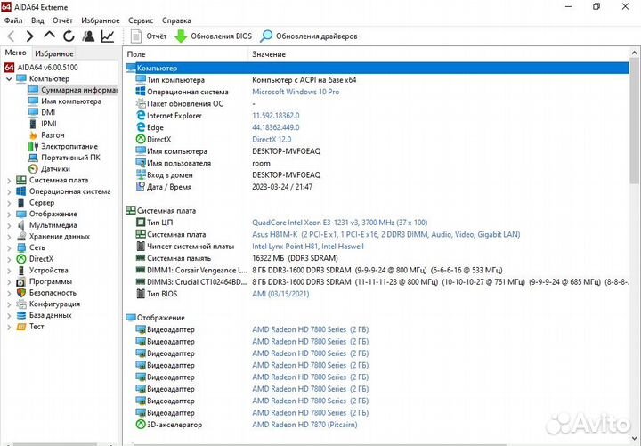Screen dimensions: 641x446
Task: Collapse the Компьютер tree node
Action: [x=9, y=79]
